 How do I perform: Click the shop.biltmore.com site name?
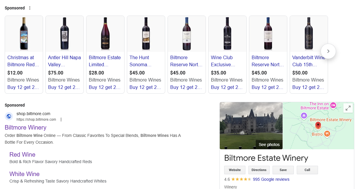click(x=33, y=114)
